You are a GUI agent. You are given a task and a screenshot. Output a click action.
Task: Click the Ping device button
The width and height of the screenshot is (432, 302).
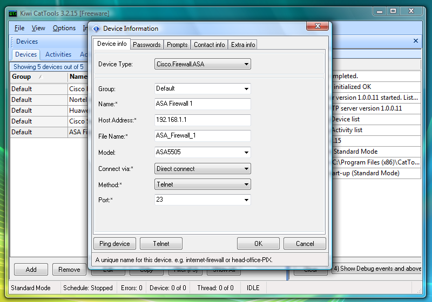point(114,244)
